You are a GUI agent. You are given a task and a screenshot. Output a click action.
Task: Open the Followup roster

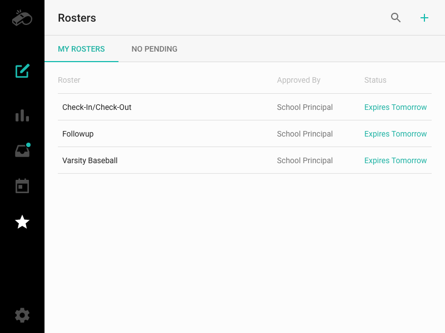(78, 134)
